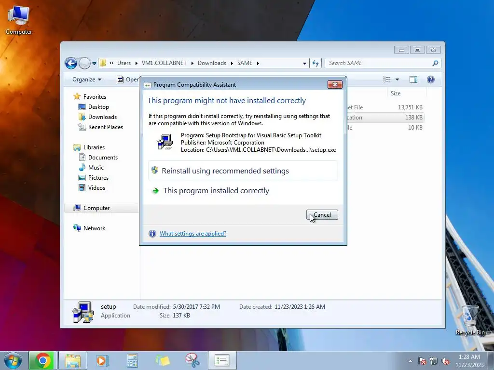This screenshot has width=494, height=370.
Task: Open the Computer desktop icon
Action: pyautogui.click(x=19, y=20)
